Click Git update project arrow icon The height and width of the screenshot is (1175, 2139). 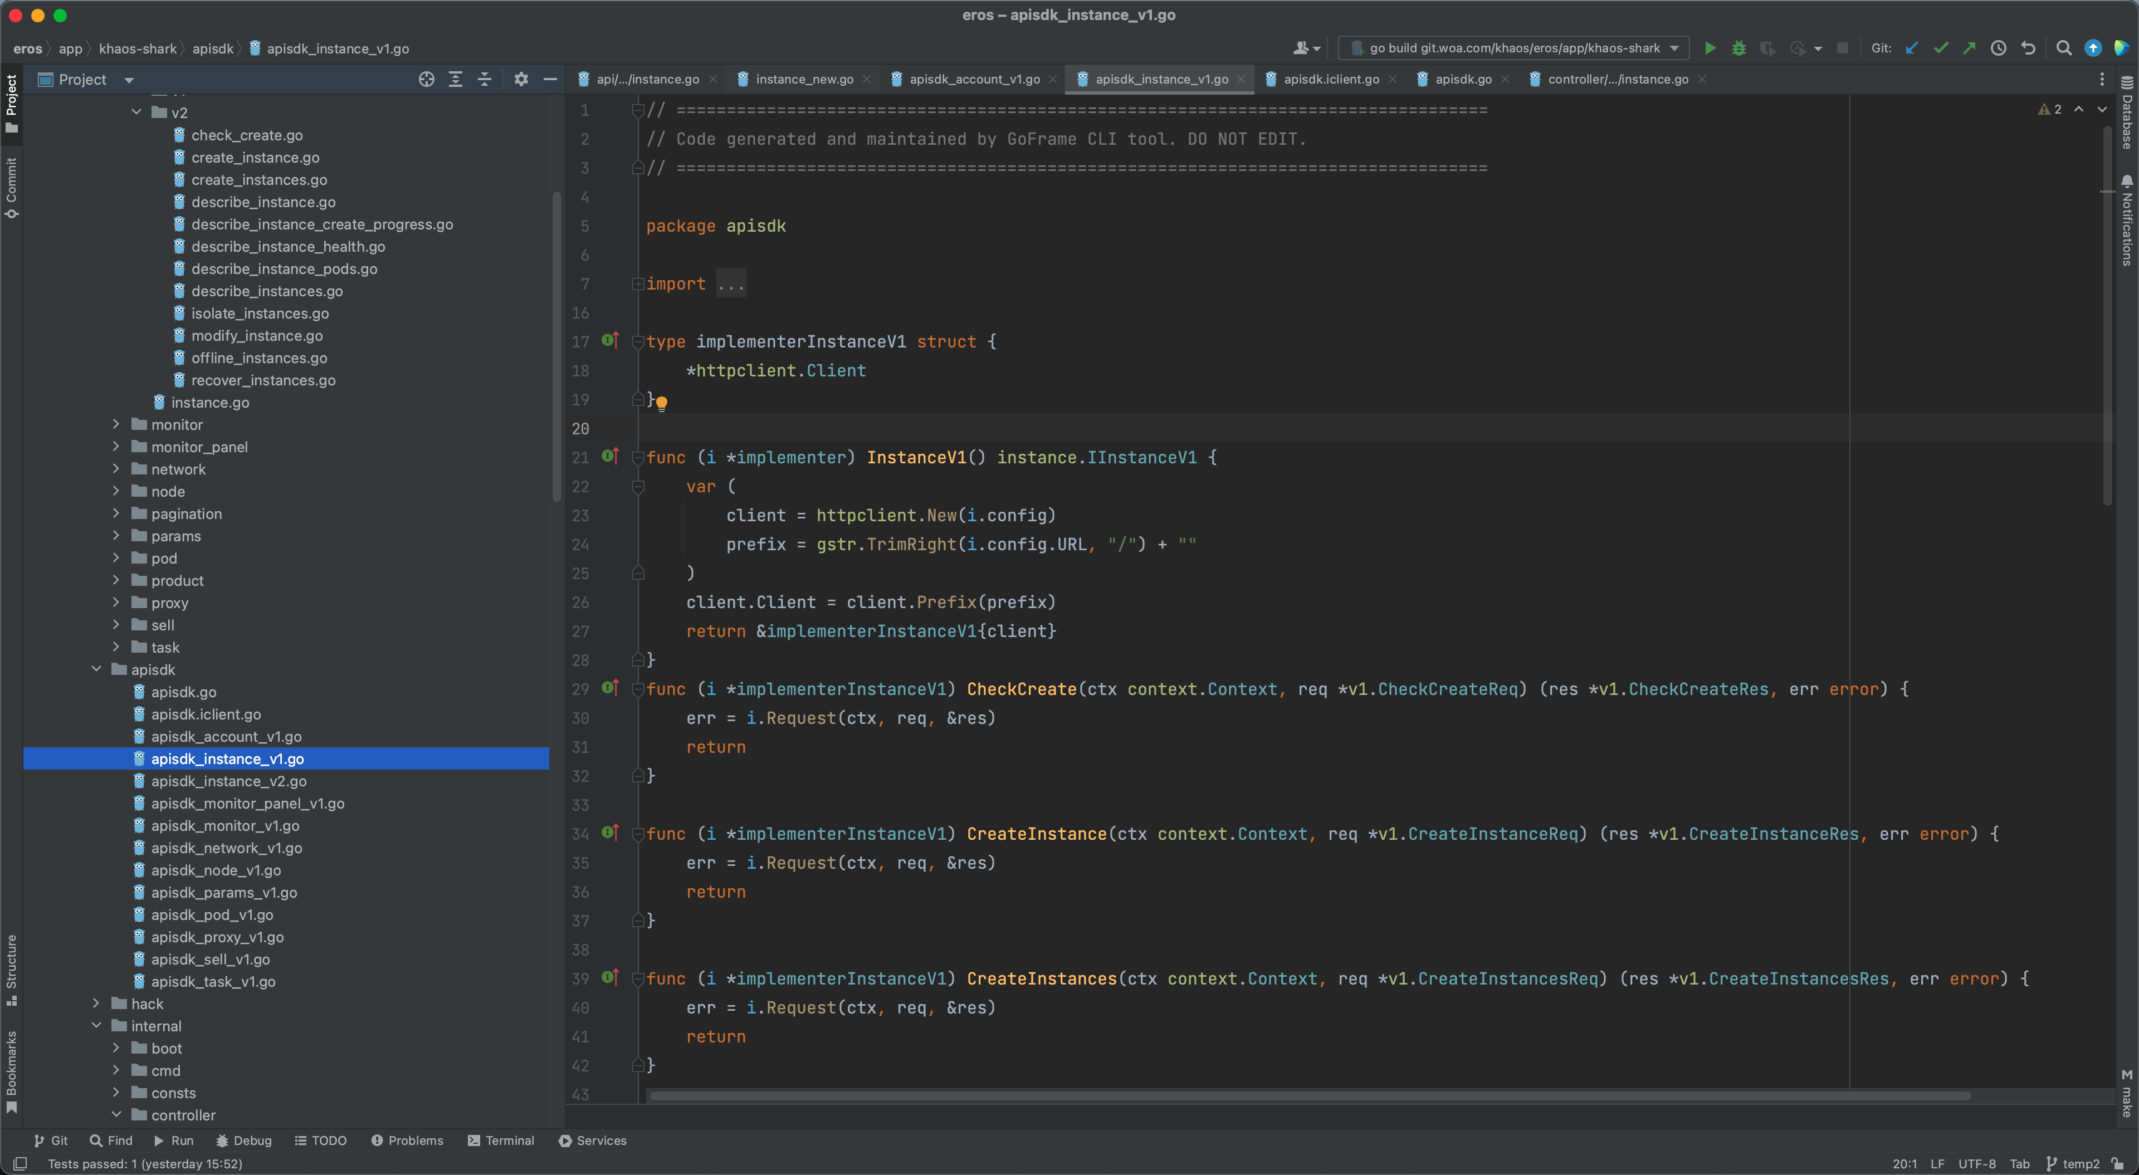click(x=1912, y=48)
